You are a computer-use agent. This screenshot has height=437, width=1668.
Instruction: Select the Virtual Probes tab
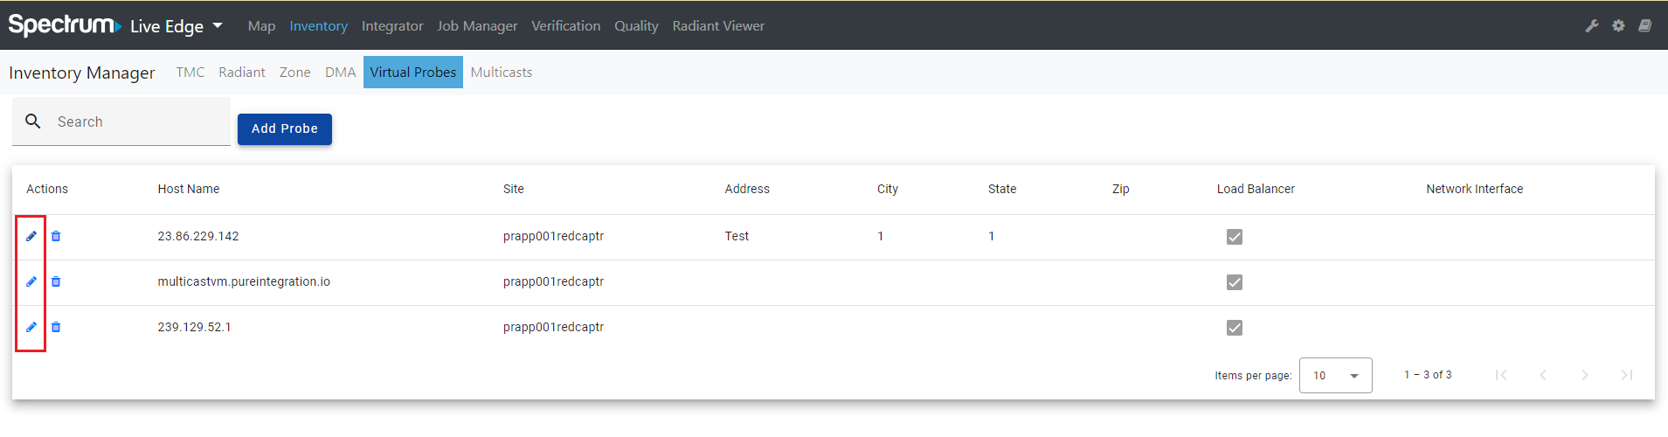coord(413,73)
